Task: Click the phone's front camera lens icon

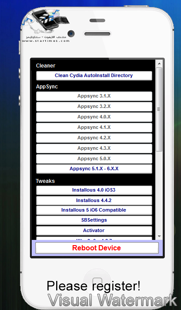Action: click(71, 34)
